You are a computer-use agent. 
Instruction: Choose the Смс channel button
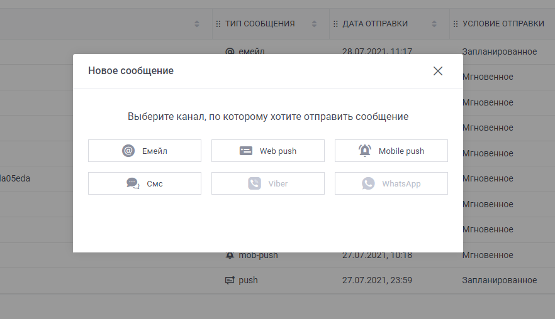[x=145, y=183]
